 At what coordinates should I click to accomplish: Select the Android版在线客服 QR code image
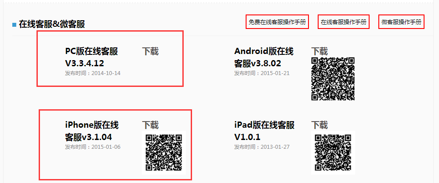333,79
